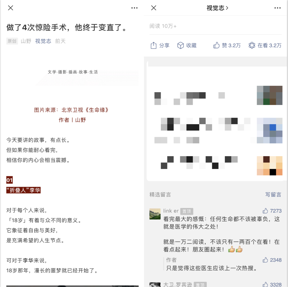Open the left article's three-dot menu
The height and width of the screenshot is (287, 288).
point(134,8)
